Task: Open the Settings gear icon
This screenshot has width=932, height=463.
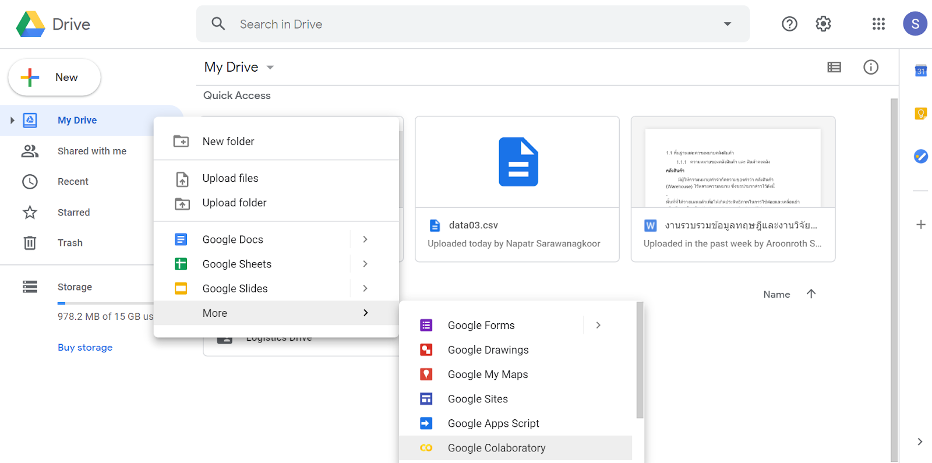Action: tap(823, 24)
